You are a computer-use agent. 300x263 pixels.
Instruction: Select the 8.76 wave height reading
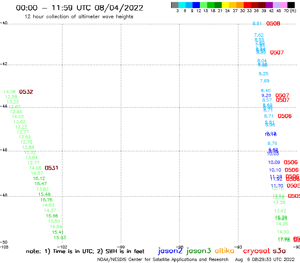272,143
